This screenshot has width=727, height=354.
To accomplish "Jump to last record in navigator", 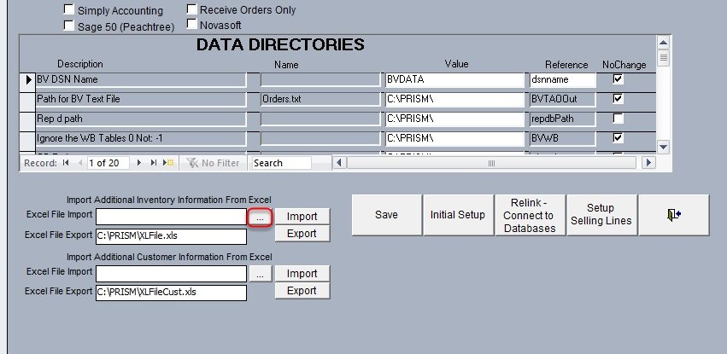I will click(154, 163).
